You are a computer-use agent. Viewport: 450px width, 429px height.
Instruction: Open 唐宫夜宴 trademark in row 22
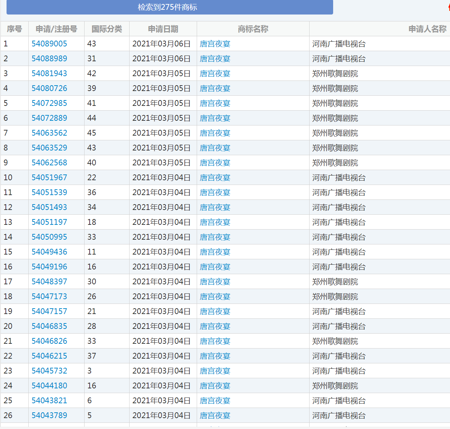click(215, 356)
